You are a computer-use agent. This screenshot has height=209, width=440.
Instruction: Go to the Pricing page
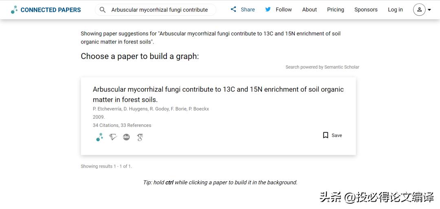pyautogui.click(x=336, y=9)
